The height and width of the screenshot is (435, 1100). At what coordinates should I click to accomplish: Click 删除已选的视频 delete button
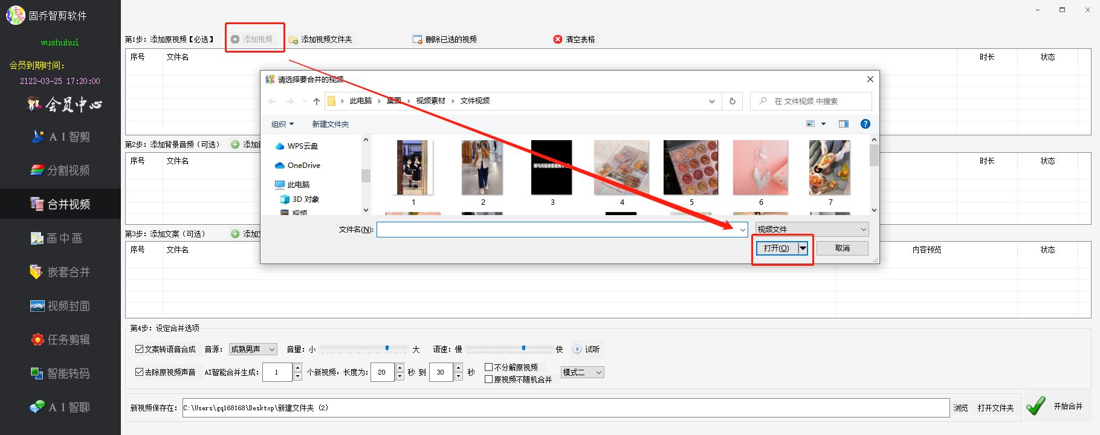coord(445,39)
